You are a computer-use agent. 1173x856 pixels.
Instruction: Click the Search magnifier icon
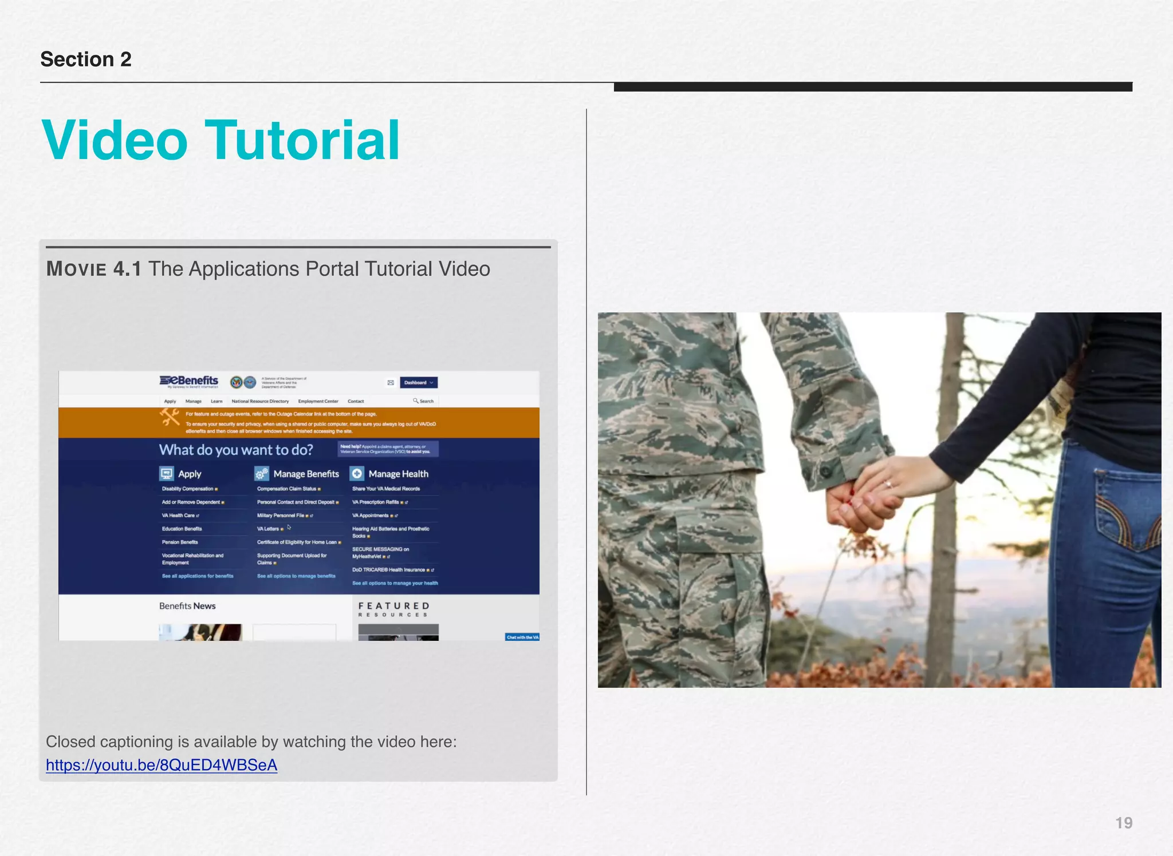click(416, 401)
